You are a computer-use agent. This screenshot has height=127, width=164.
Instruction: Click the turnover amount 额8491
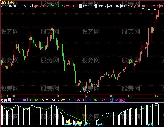click(98, 6)
